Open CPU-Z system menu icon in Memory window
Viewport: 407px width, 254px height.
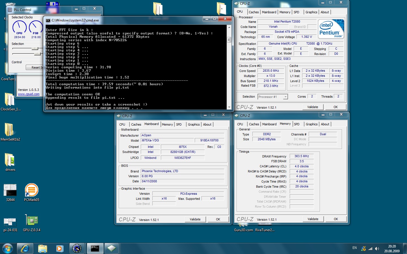coord(237,115)
